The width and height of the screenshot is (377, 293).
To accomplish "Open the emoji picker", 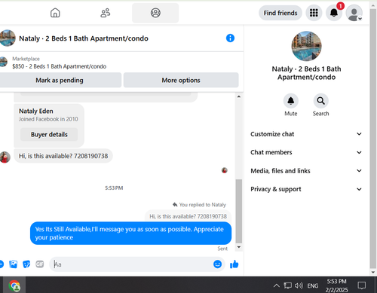I will point(217,264).
